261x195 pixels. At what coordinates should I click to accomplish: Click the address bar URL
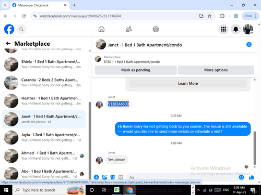(80, 16)
